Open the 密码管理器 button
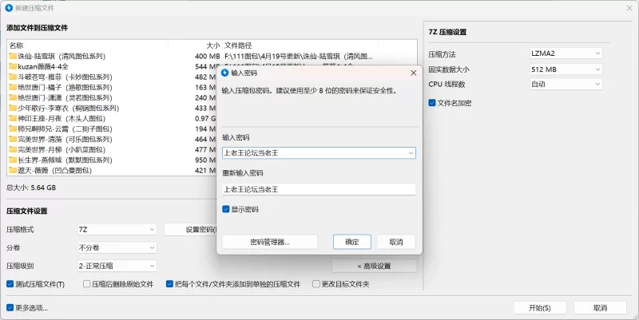The height and width of the screenshot is (320, 639). coord(270,241)
